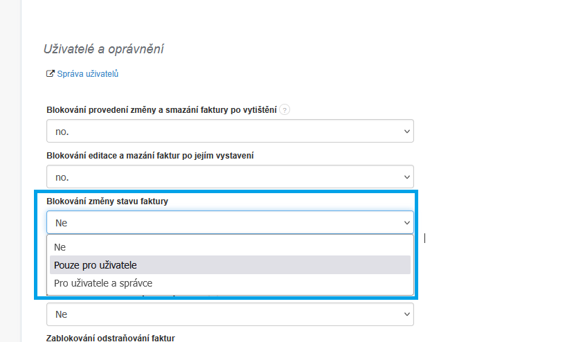Click the chevron arrow of the 'po vytištění' dropdown

(x=406, y=131)
